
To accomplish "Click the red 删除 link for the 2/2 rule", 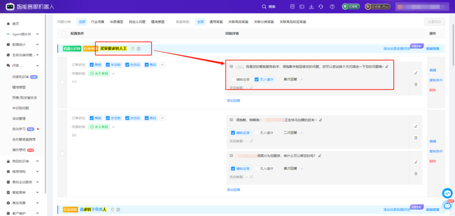I will pyautogui.click(x=432, y=161).
